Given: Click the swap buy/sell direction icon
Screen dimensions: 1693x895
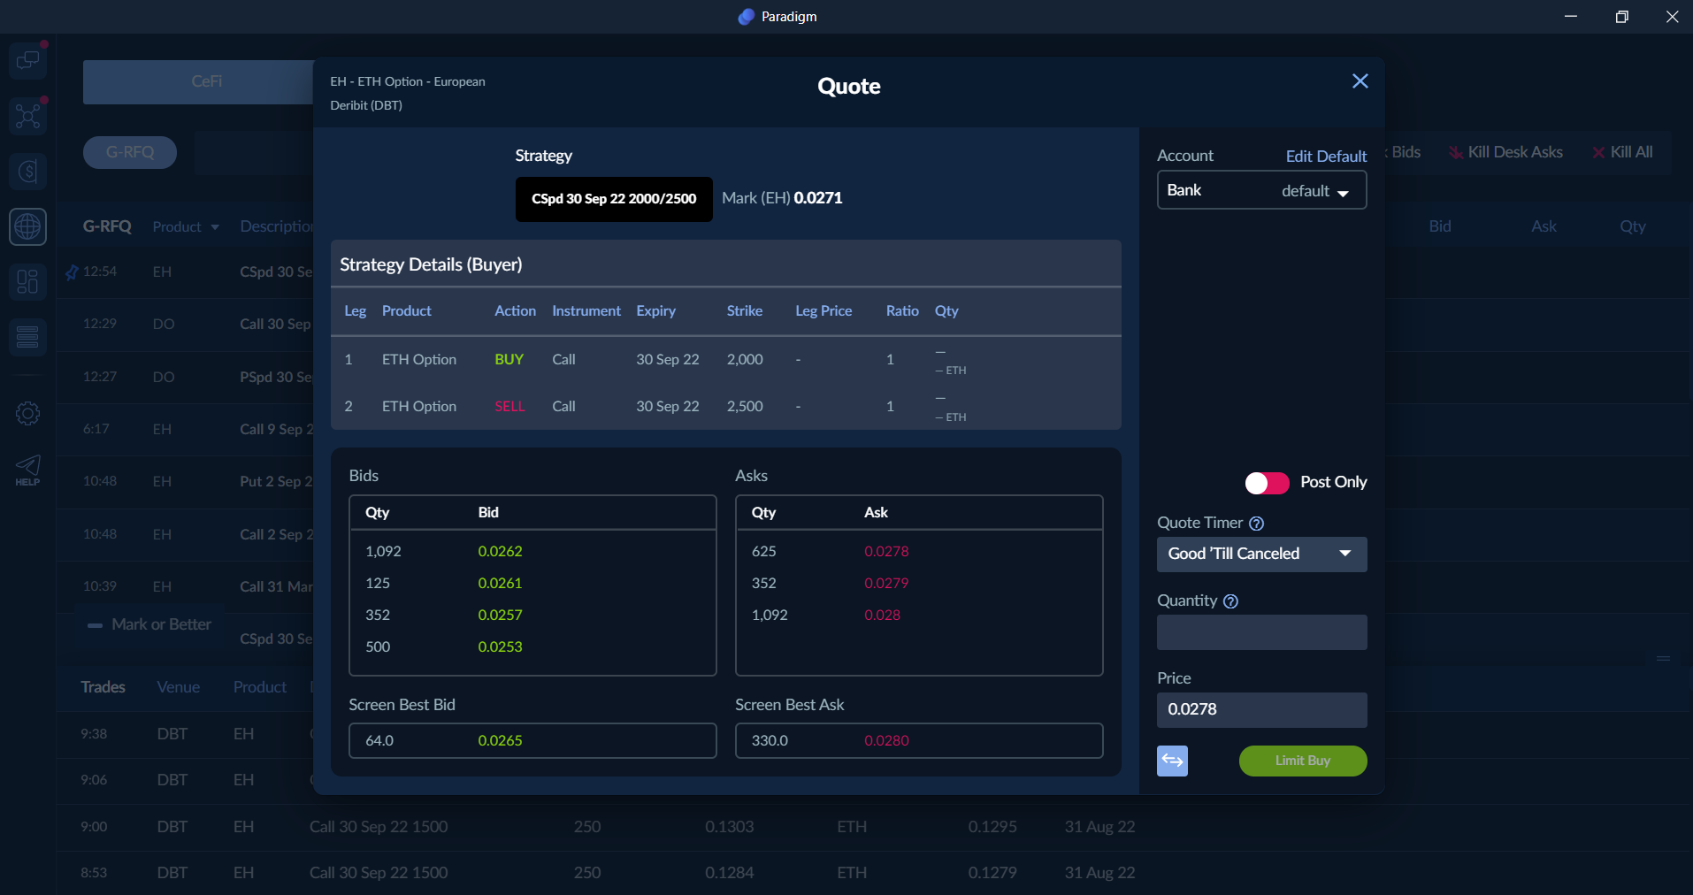Looking at the screenshot, I should (1172, 761).
